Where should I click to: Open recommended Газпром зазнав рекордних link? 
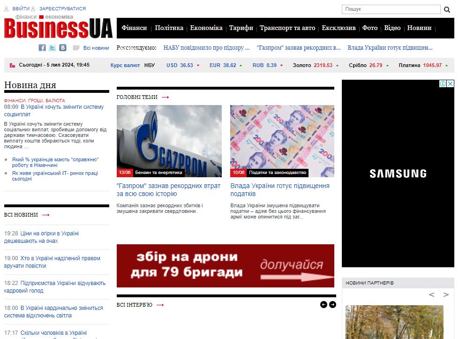click(299, 48)
